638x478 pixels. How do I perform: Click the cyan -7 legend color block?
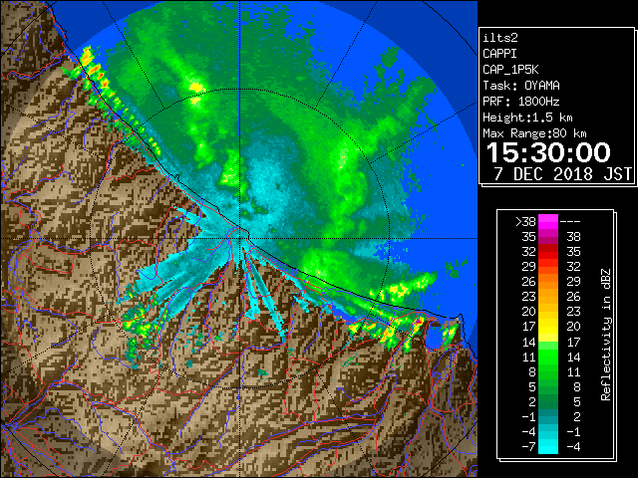coord(548,446)
